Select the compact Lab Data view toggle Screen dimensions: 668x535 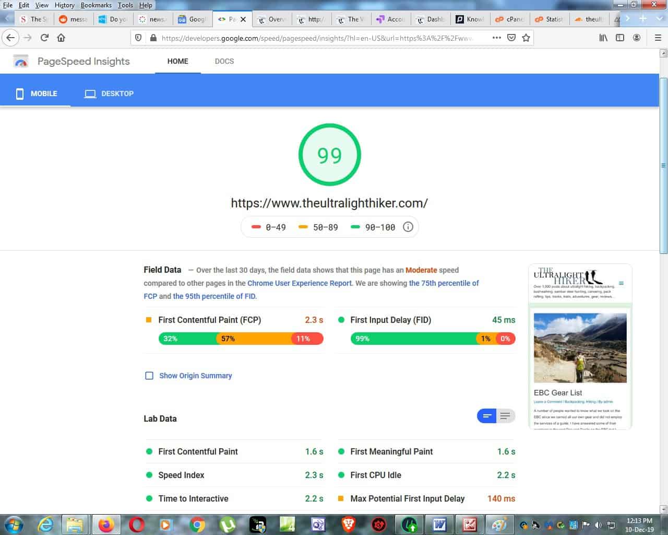click(x=487, y=416)
